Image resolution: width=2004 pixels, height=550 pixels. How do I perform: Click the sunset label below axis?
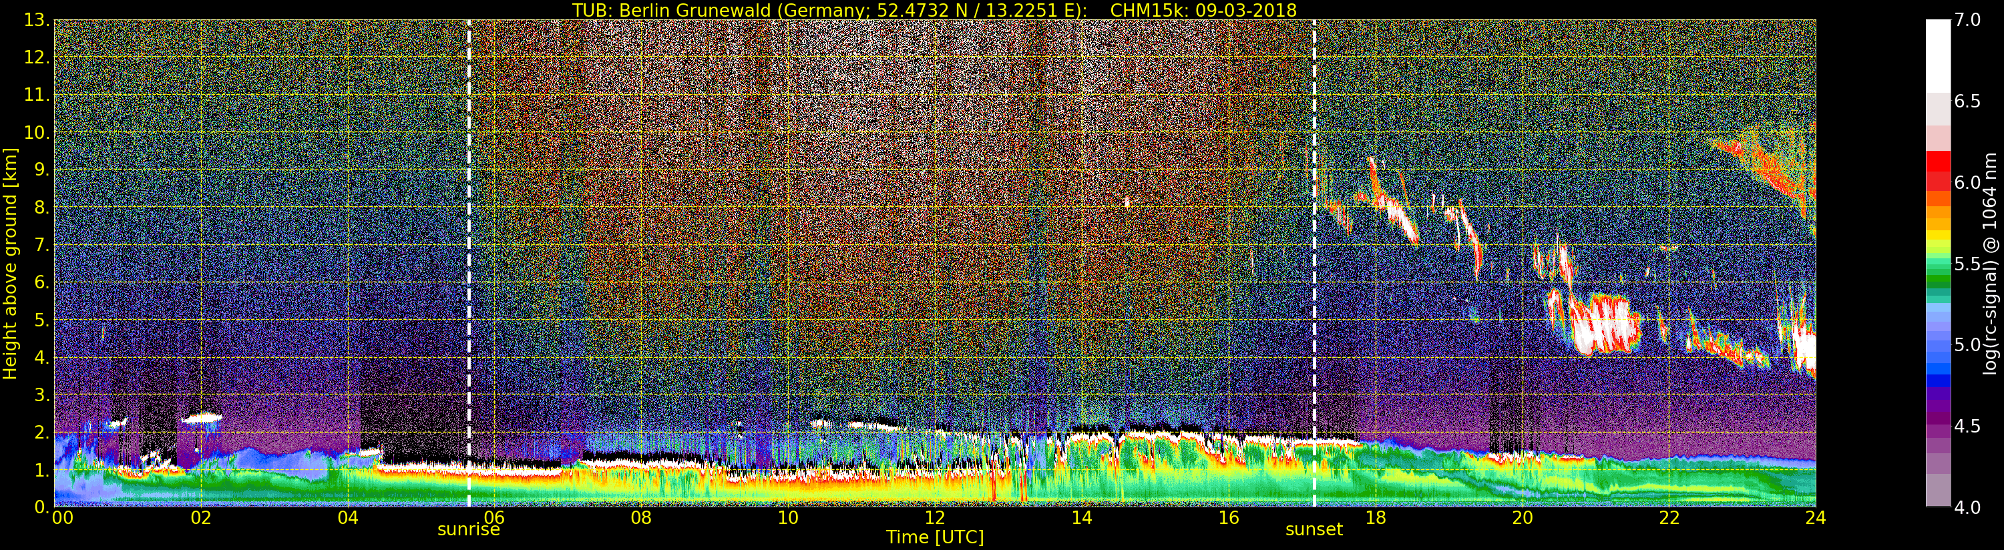pos(1314,530)
